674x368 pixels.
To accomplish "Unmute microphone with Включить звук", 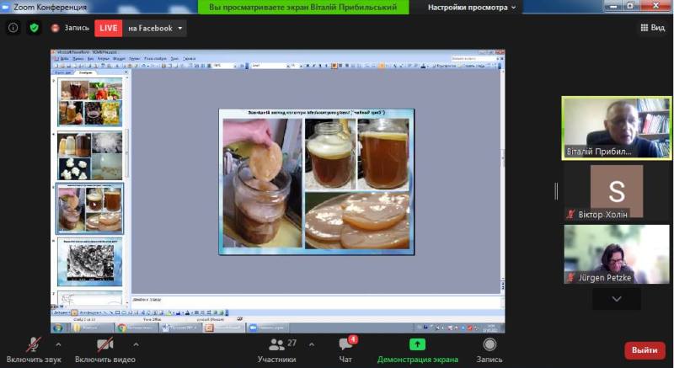I will 34,344.
